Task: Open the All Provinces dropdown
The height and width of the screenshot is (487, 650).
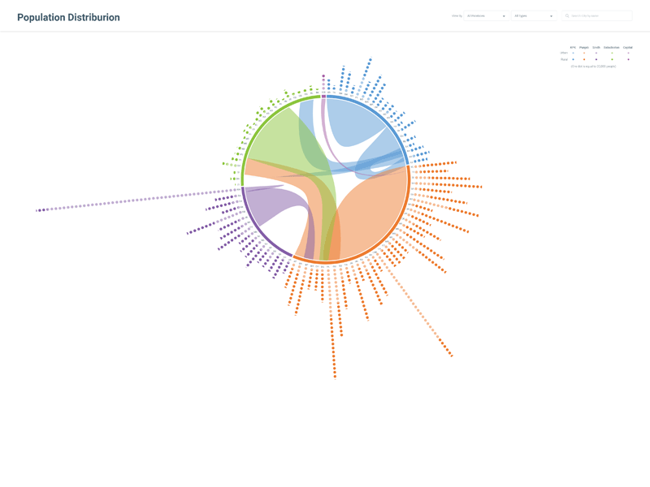Action: tap(486, 16)
